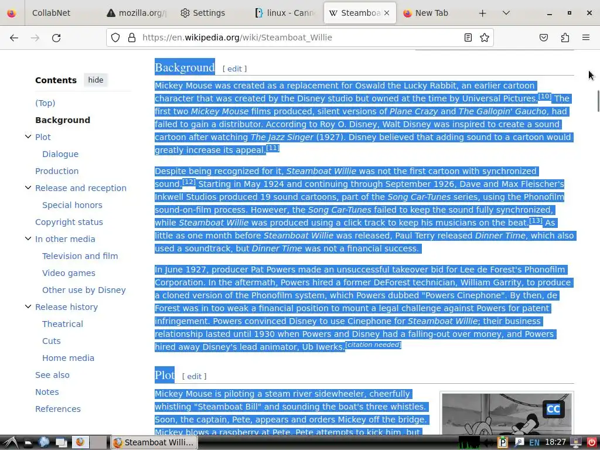
Task: Go to the Plot entry in Contents
Action: point(43,137)
